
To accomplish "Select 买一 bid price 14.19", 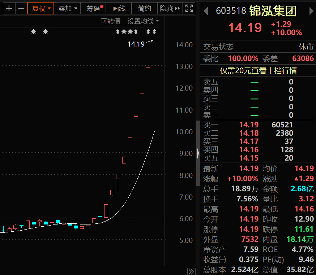I will (x=249, y=125).
